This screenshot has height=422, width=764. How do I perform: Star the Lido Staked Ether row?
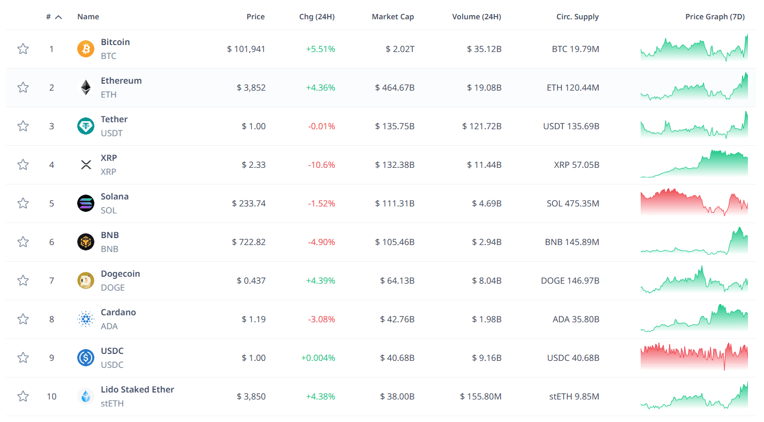23,396
